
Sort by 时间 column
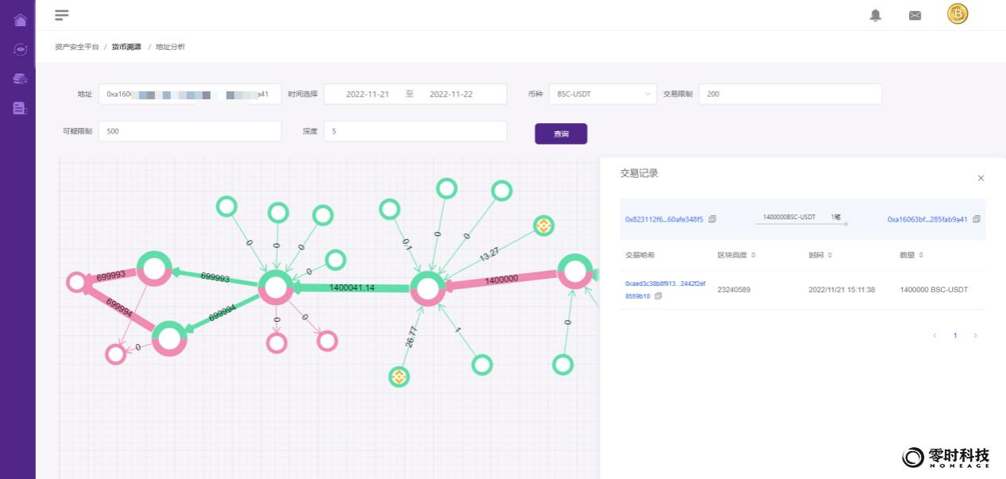830,255
